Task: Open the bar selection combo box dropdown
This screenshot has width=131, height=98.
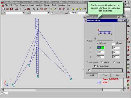Action: (49, 13)
